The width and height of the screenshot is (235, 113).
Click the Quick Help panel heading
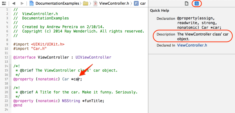(159, 11)
